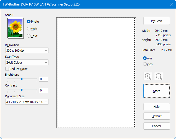Select the Photo scan option

click(29, 22)
